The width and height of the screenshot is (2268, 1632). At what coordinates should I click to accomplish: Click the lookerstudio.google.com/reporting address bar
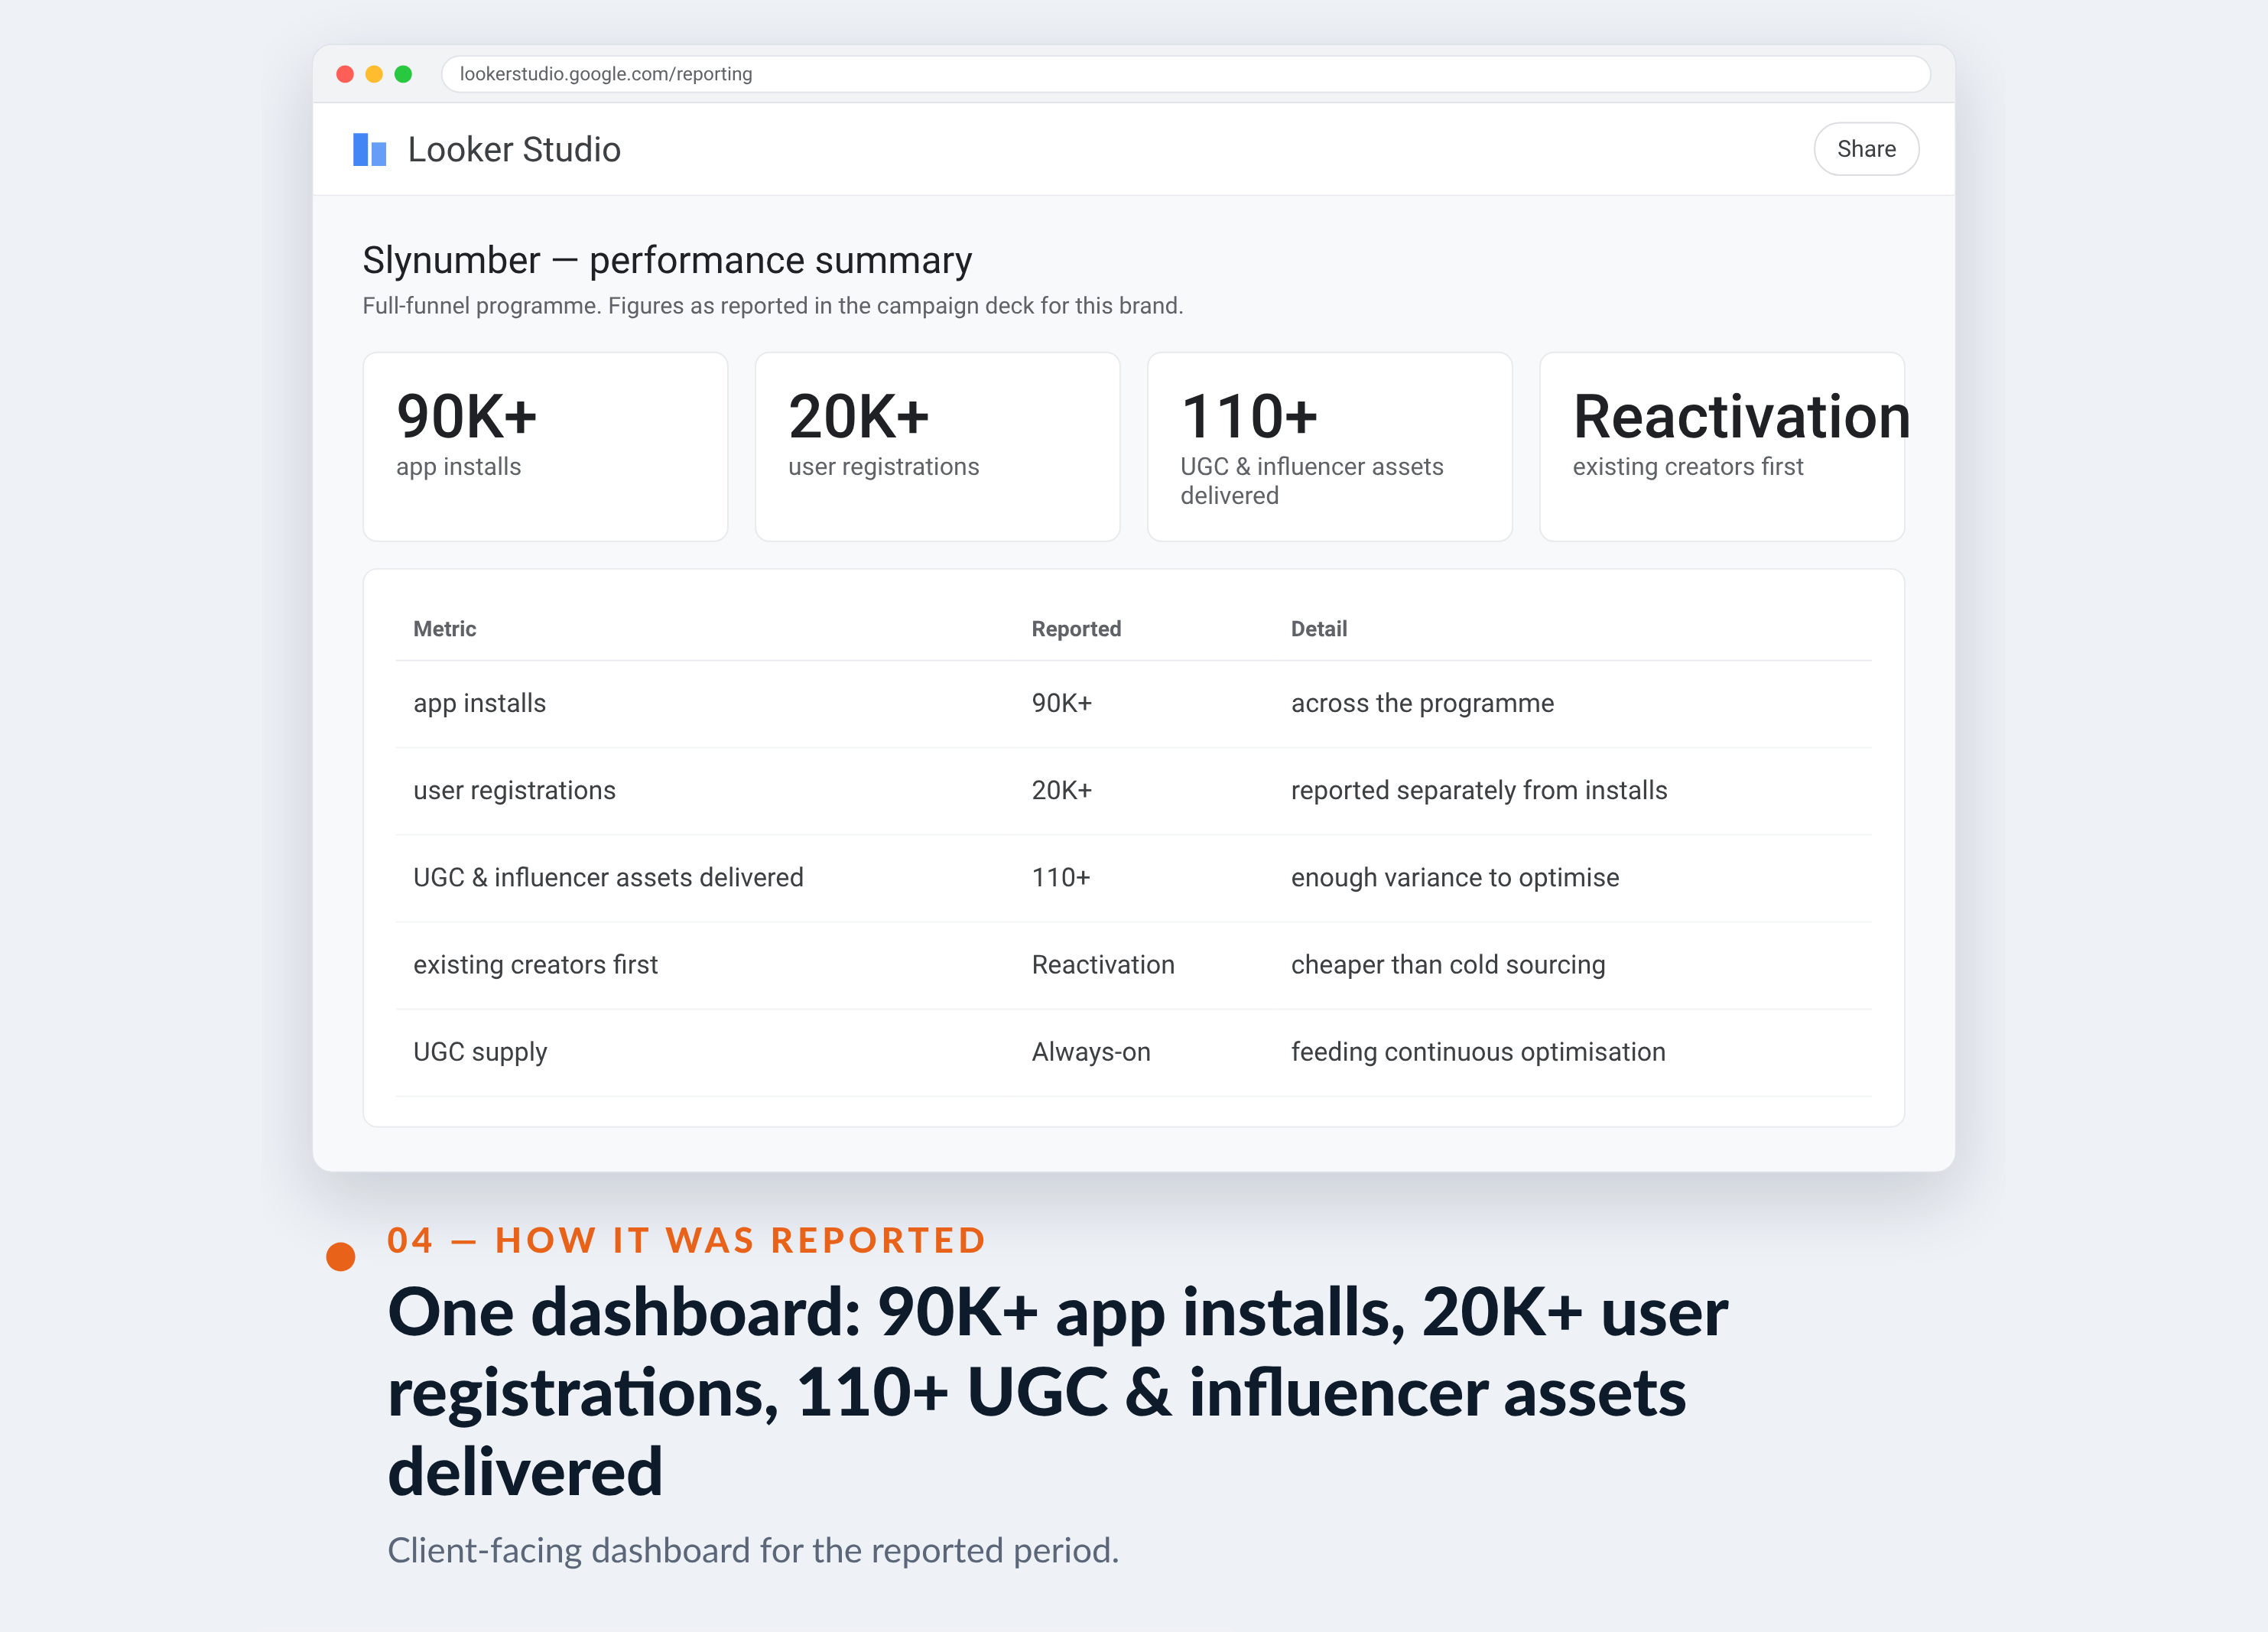point(1185,74)
